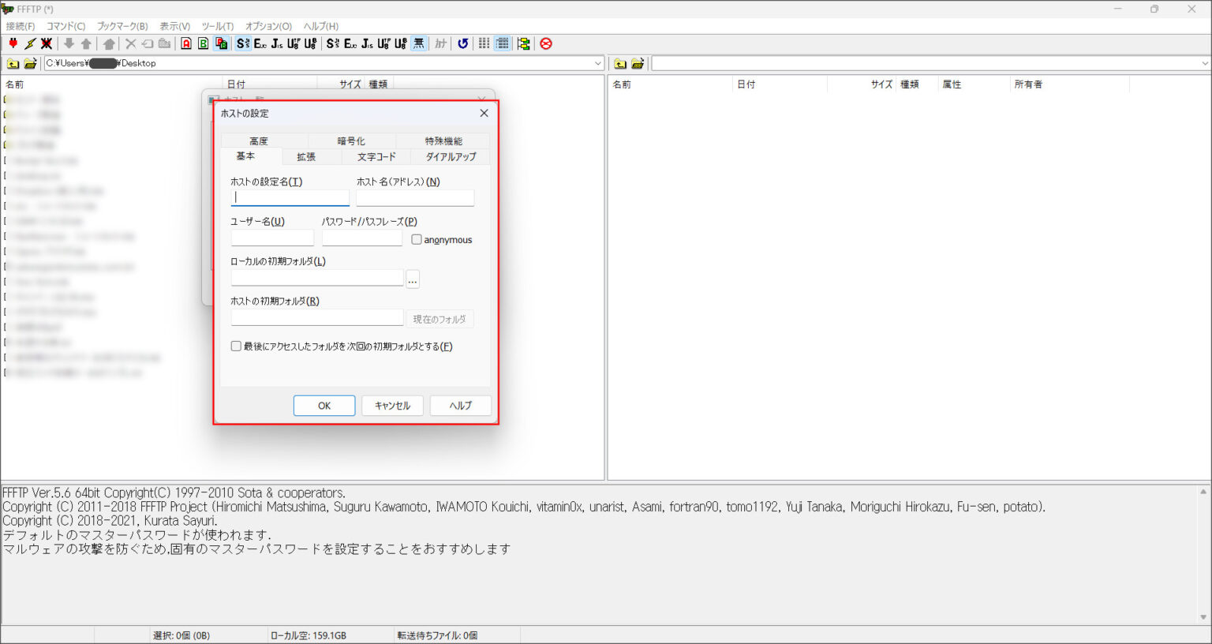
Task: Set ASCII transfer mode with the A icon
Action: click(x=185, y=43)
